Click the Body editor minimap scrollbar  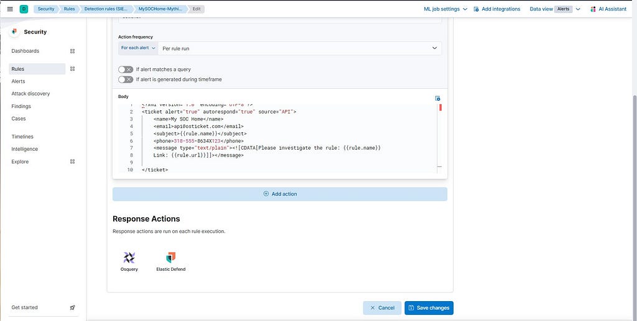pyautogui.click(x=440, y=138)
